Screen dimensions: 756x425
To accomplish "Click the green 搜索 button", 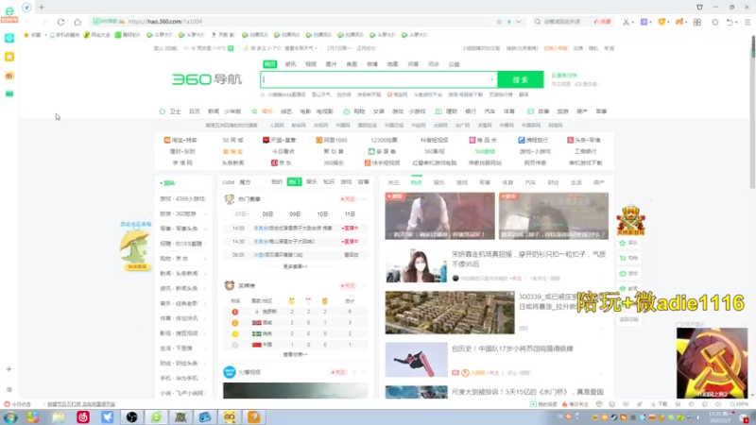I will coord(521,79).
